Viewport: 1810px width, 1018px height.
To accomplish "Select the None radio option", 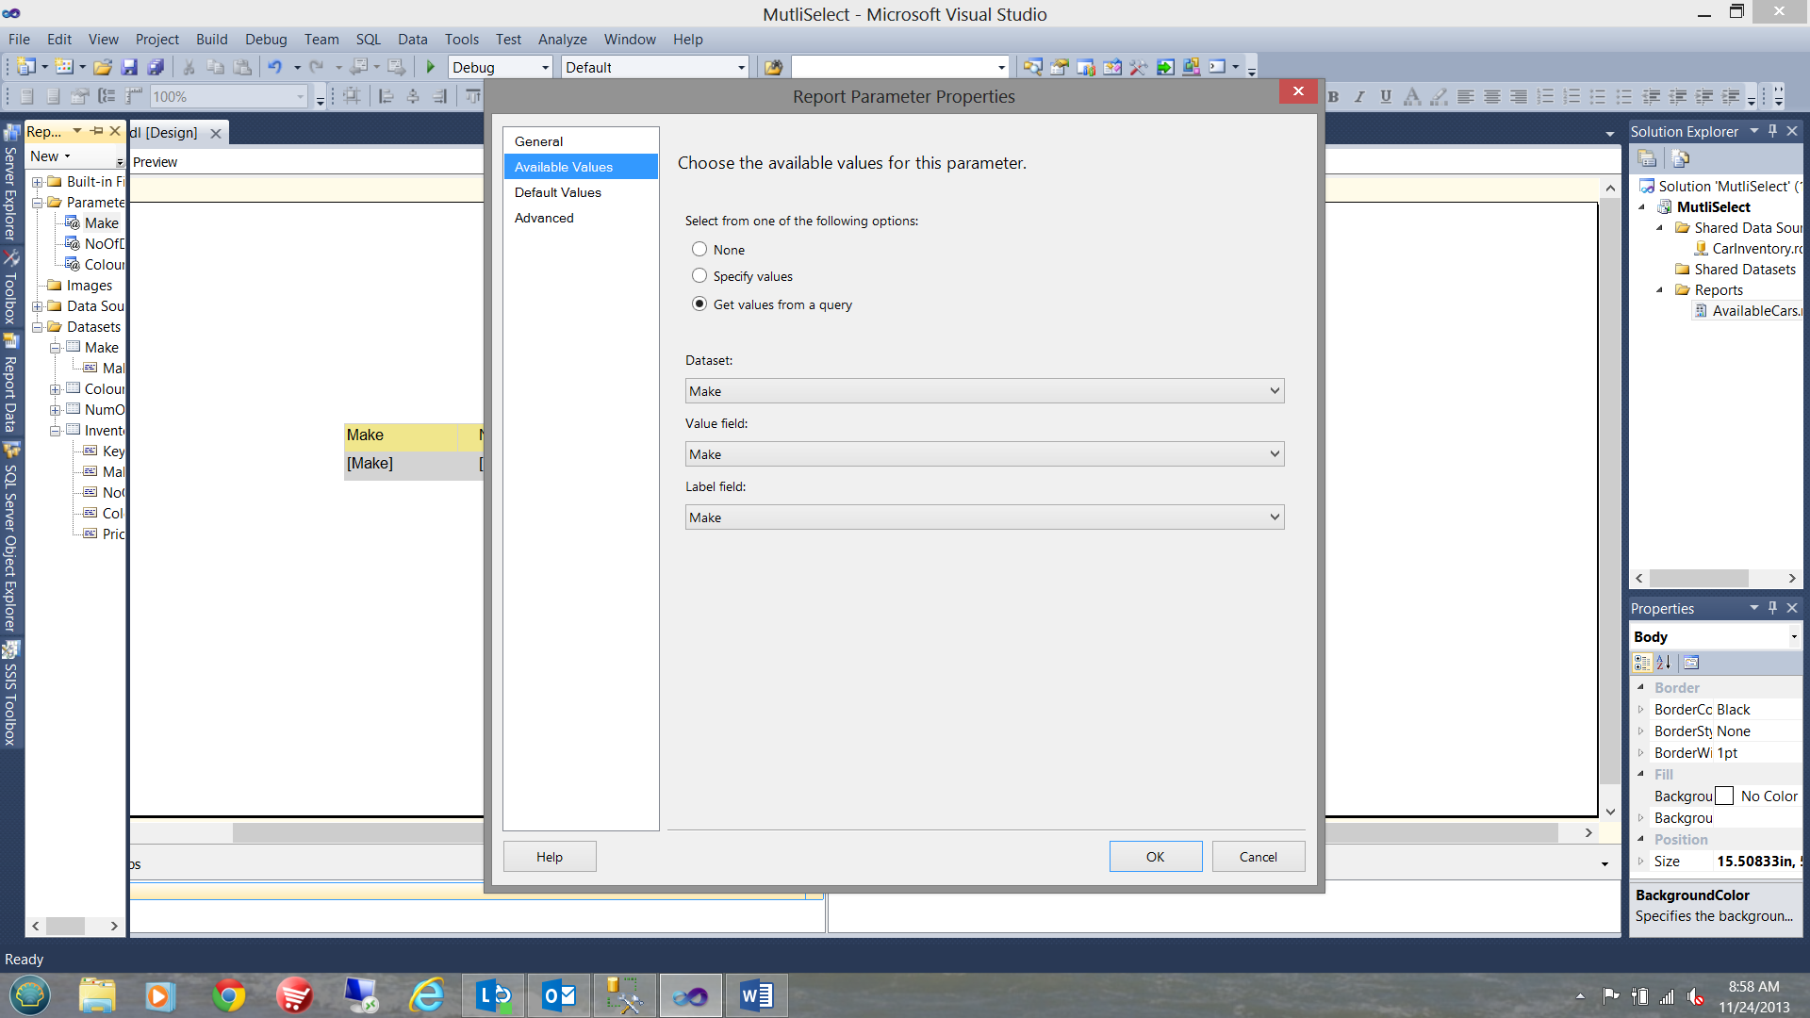I will (699, 250).
